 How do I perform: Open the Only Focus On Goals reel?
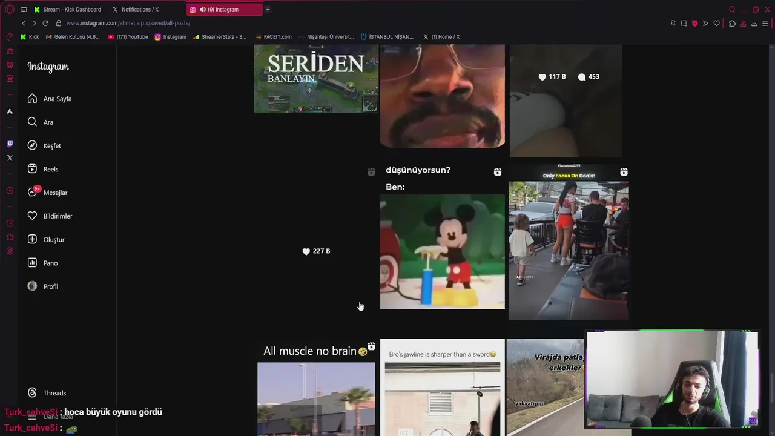click(569, 242)
